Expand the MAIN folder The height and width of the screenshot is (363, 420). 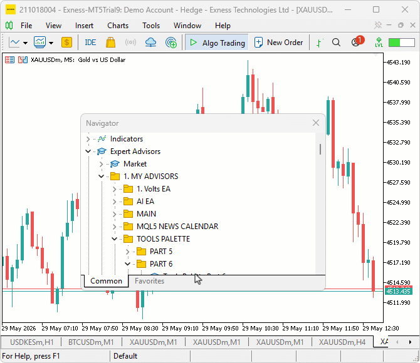(114, 214)
